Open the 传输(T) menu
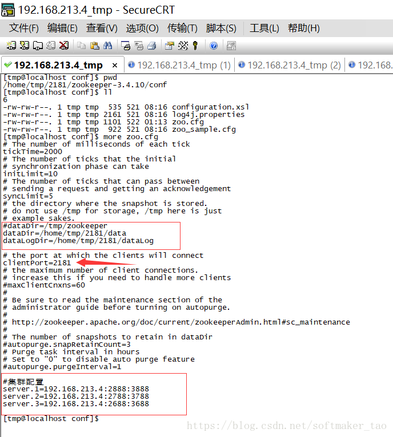The height and width of the screenshot is (437, 393). (x=182, y=28)
